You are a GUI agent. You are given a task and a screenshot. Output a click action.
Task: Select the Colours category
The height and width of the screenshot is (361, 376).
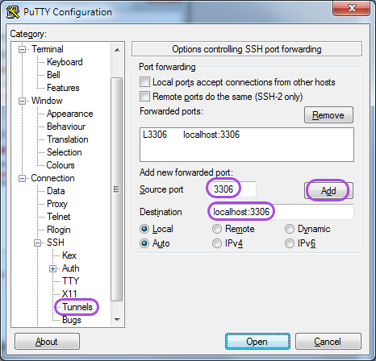tap(61, 165)
